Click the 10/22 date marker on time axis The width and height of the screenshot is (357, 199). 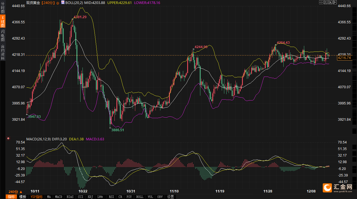[x=83, y=191]
